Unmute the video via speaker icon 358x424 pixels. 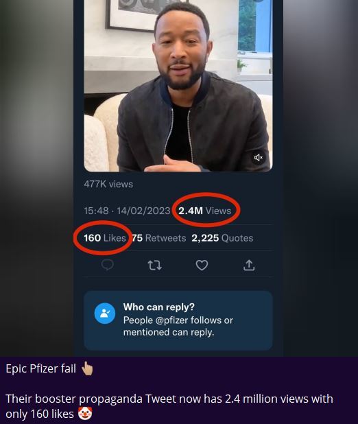[259, 157]
